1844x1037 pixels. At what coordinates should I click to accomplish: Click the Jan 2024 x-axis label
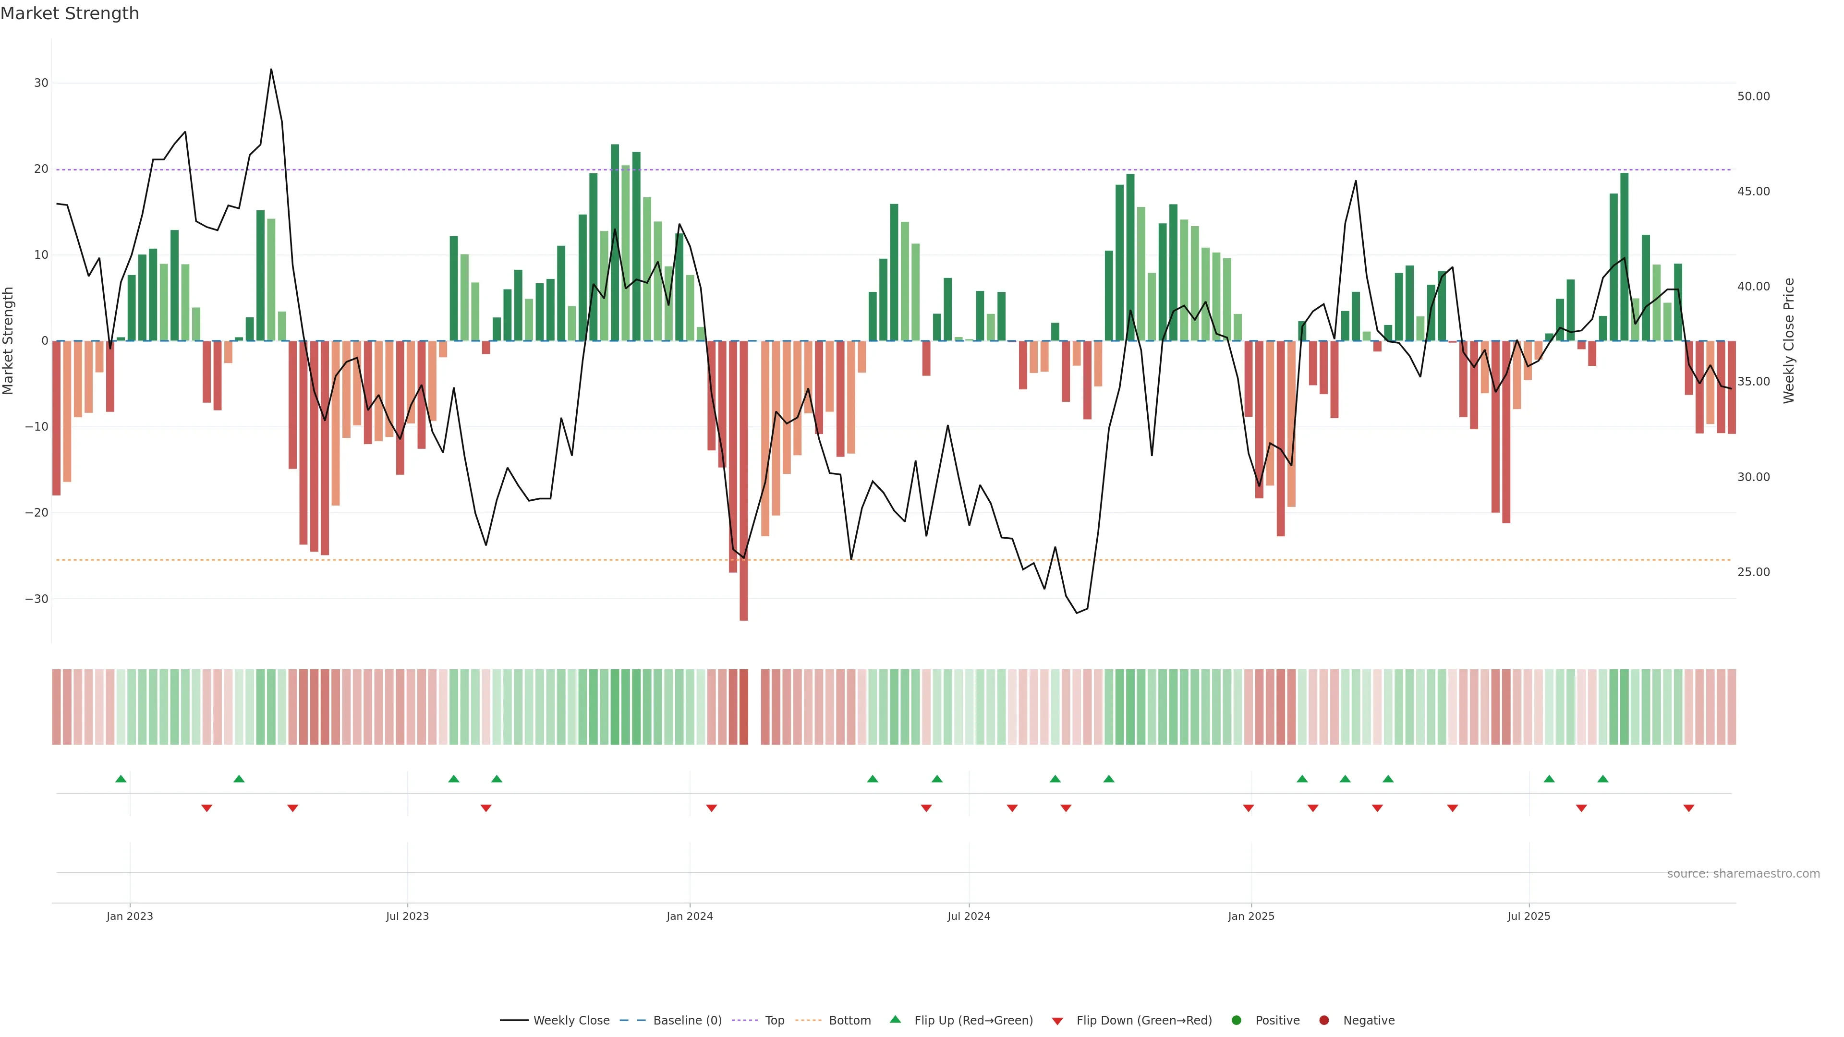[690, 916]
